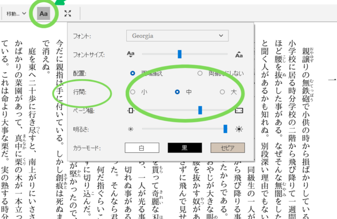The height and width of the screenshot is (219, 337).
Task: Select line spacing 大
Action: [x=222, y=92]
